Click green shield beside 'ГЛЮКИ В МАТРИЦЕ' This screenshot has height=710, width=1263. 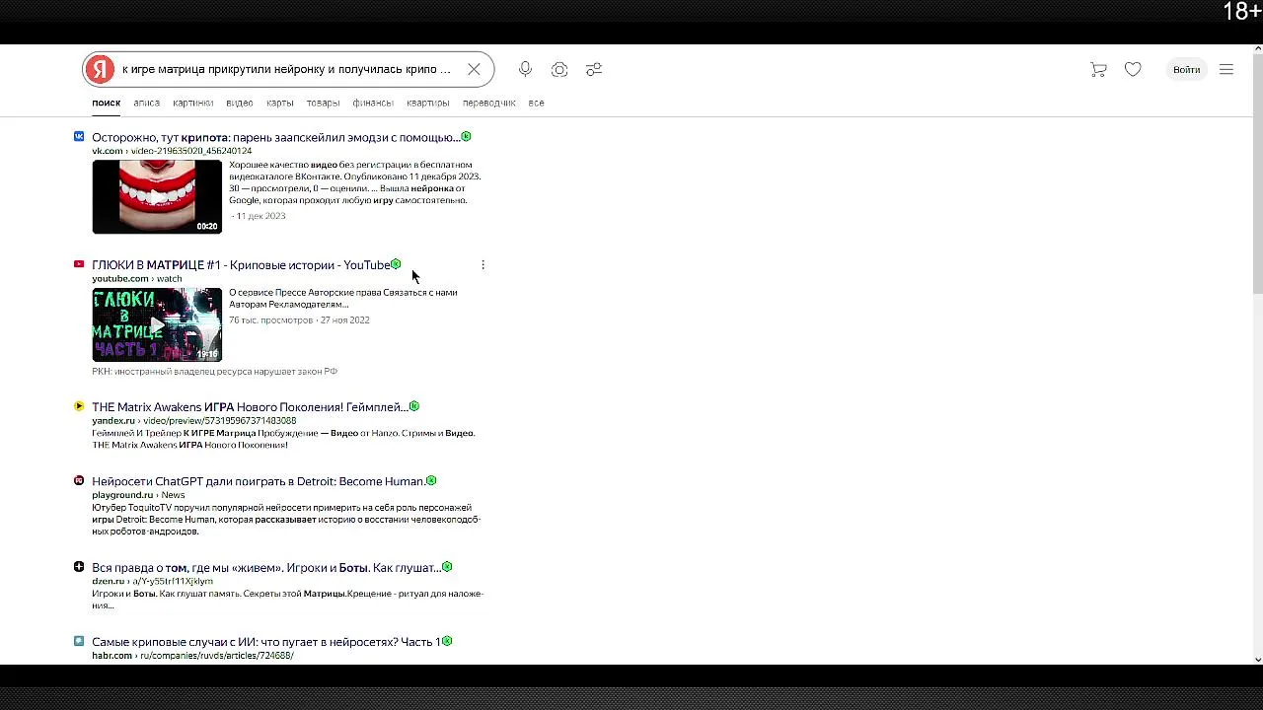(396, 264)
